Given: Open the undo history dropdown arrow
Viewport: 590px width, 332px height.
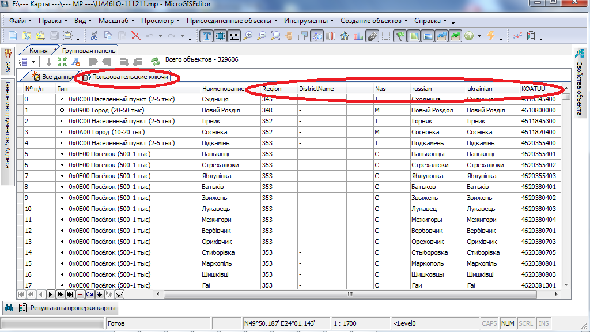Looking at the screenshot, I should (x=161, y=36).
